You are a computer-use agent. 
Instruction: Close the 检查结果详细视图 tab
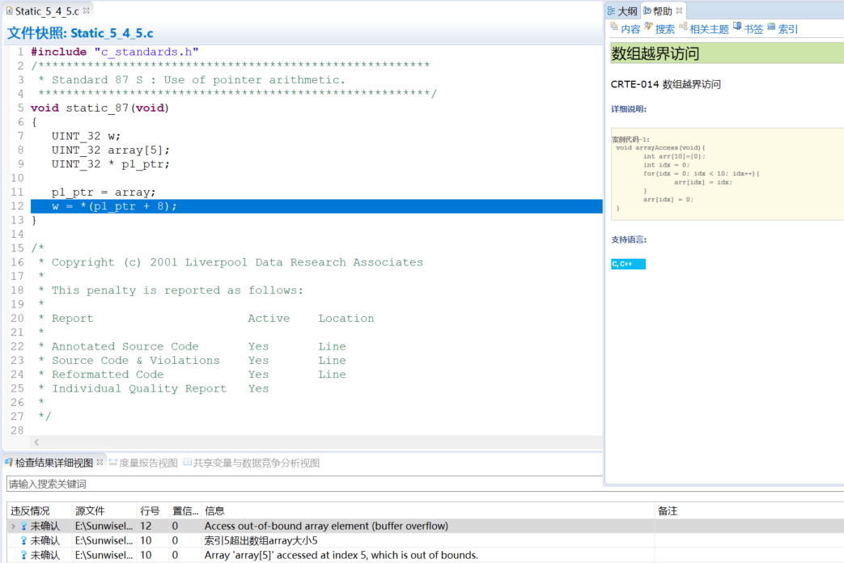click(100, 463)
